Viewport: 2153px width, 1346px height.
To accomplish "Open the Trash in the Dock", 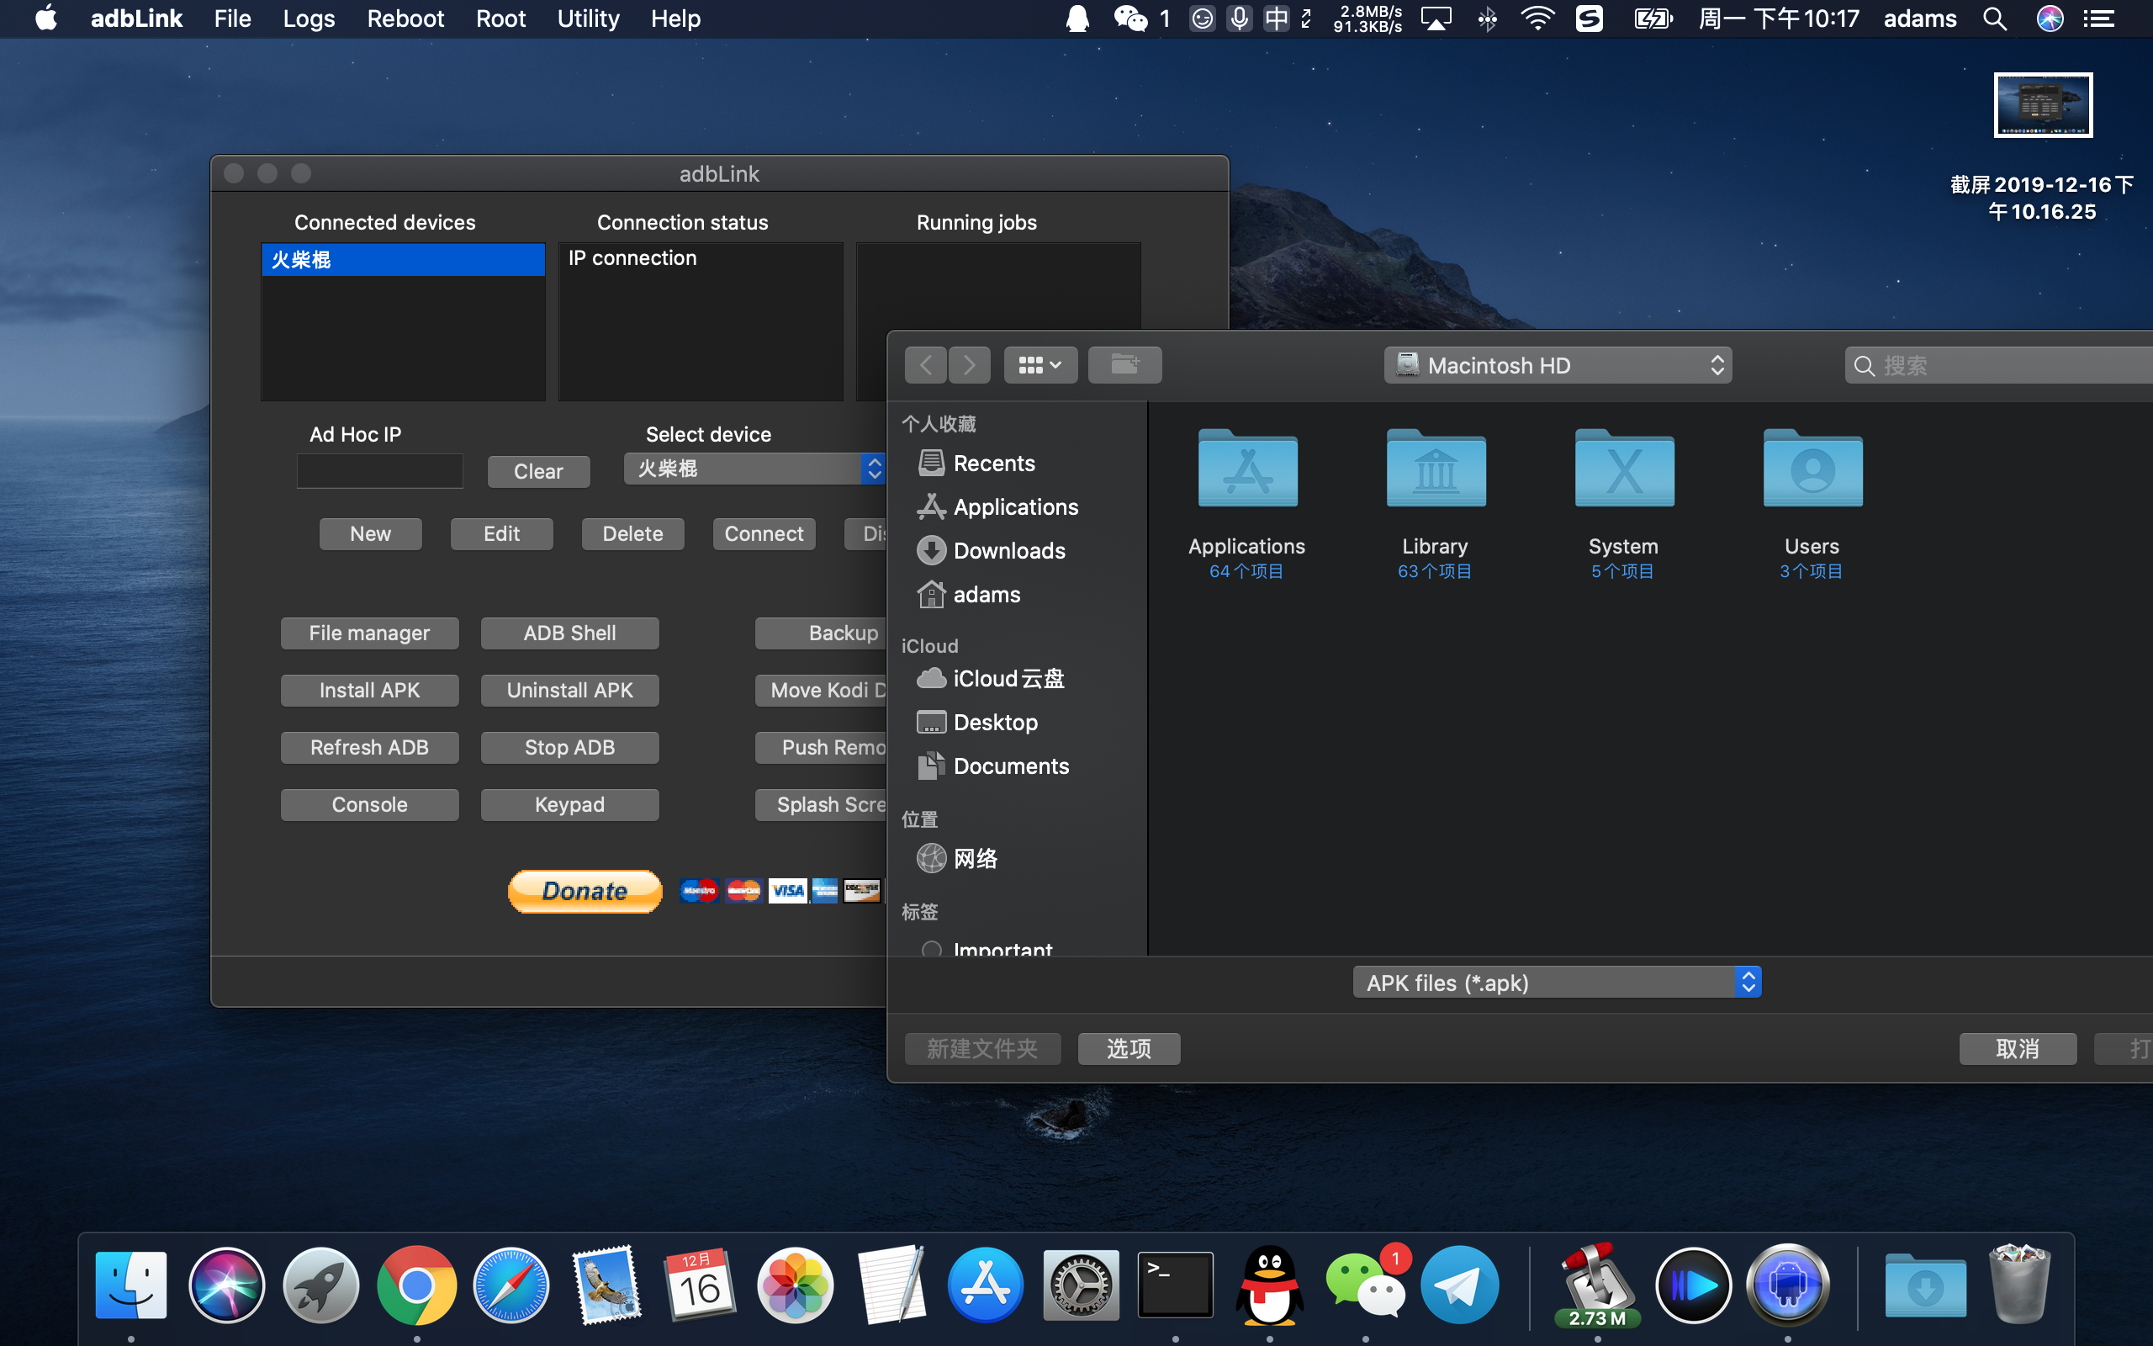I will click(2019, 1285).
